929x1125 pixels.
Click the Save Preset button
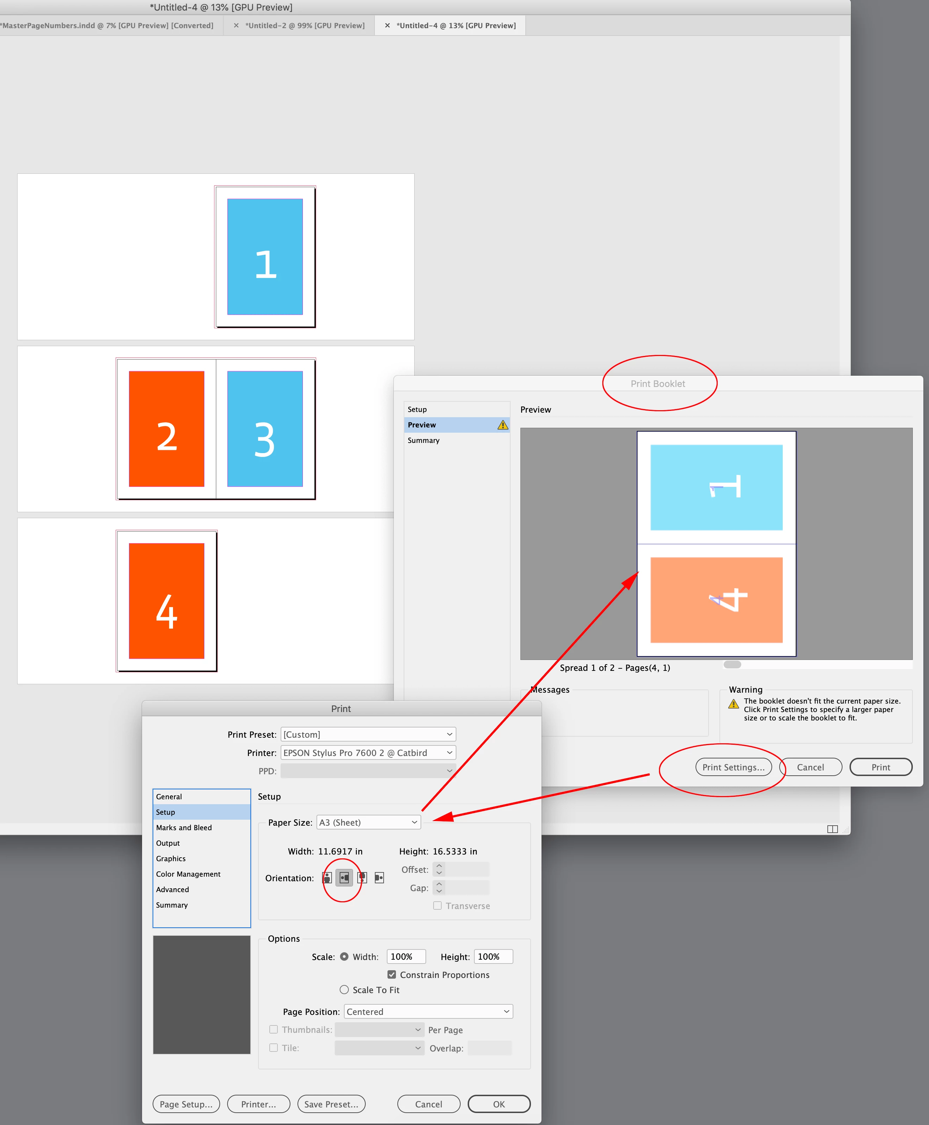coord(331,1104)
